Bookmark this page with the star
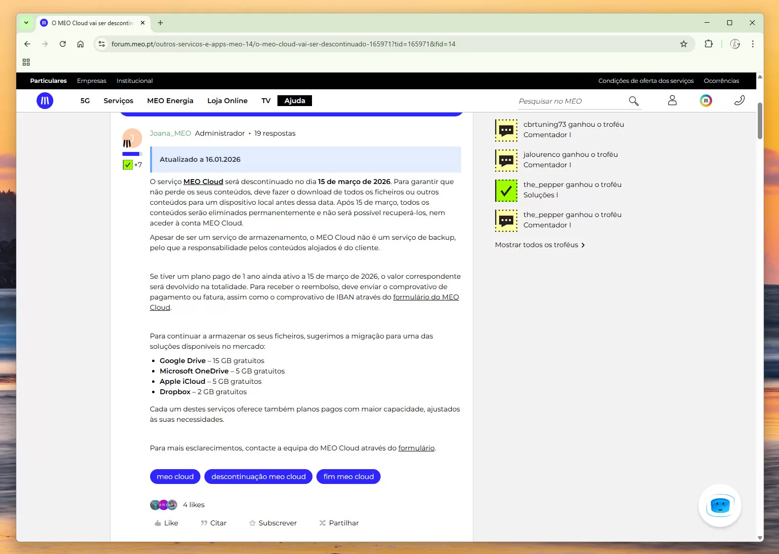The image size is (779, 554). [684, 44]
